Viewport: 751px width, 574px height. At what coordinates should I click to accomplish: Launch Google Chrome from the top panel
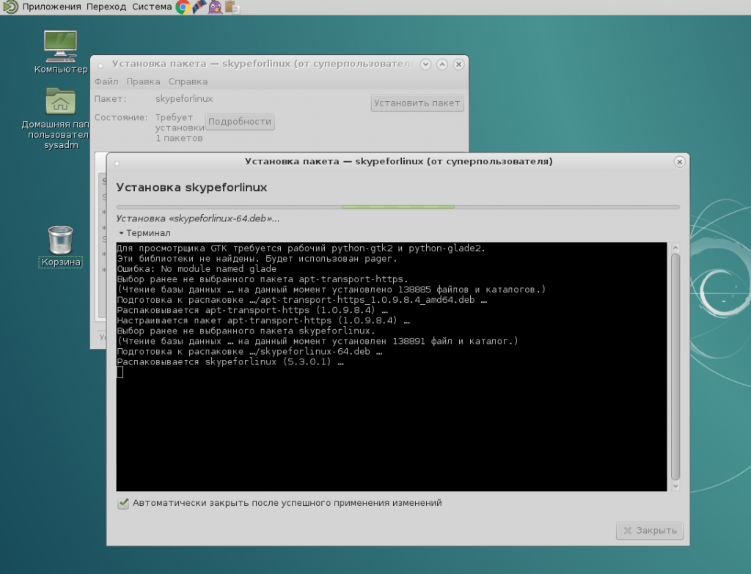(x=183, y=7)
